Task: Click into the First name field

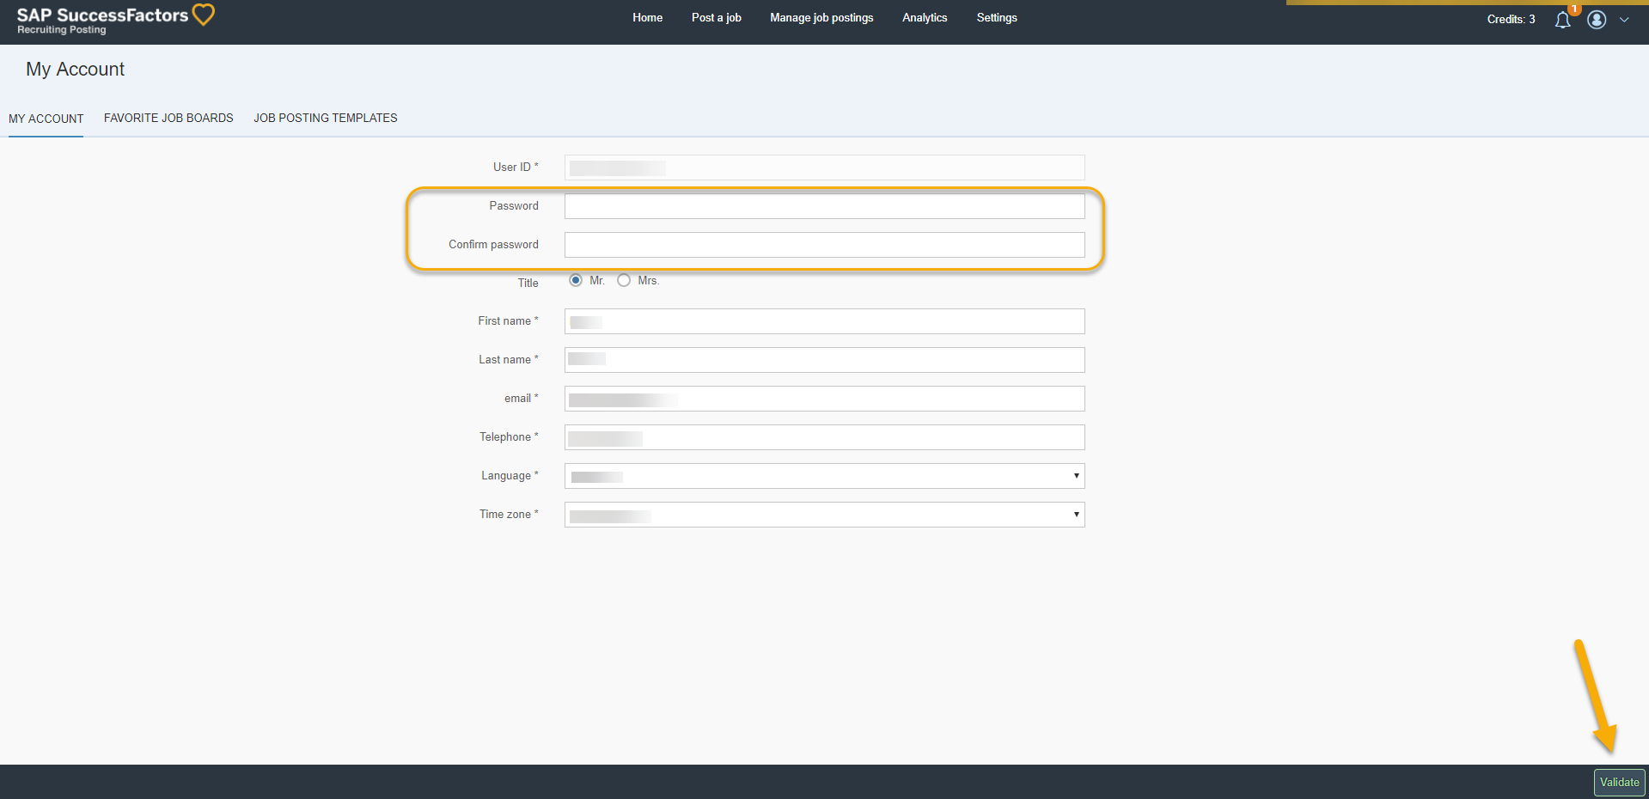Action: click(824, 321)
